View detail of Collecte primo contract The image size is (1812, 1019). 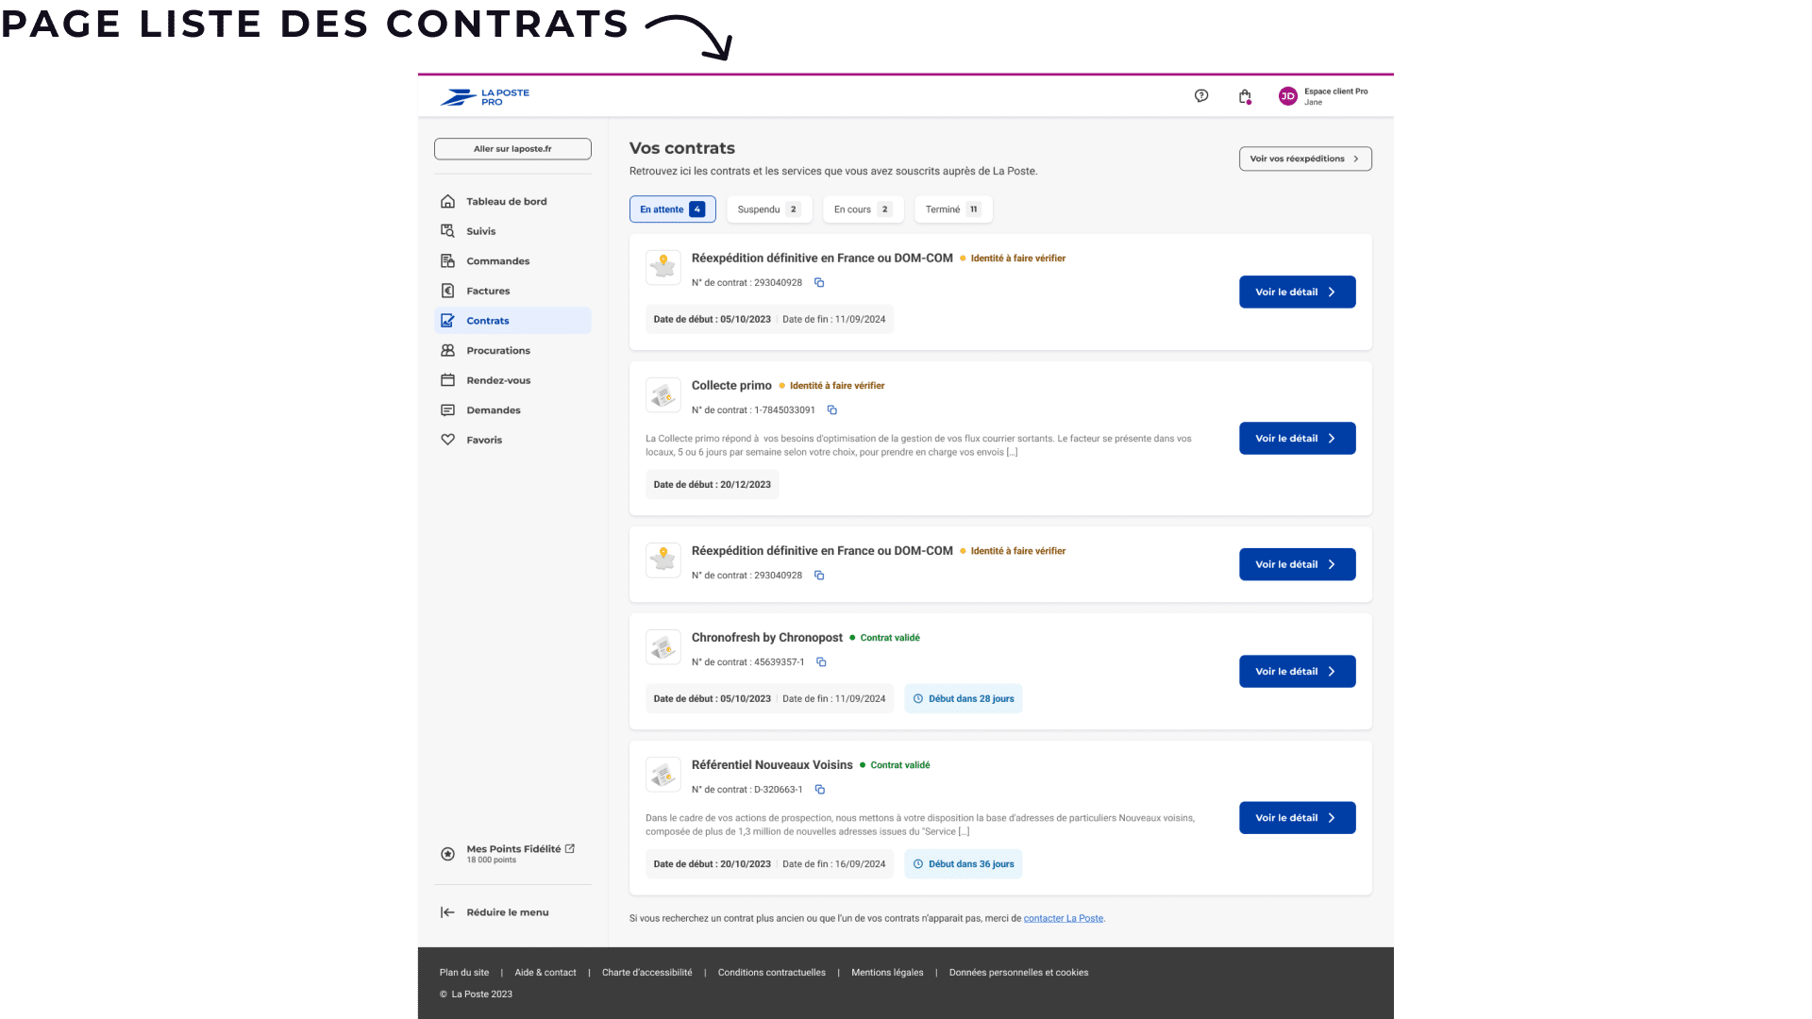click(1297, 439)
